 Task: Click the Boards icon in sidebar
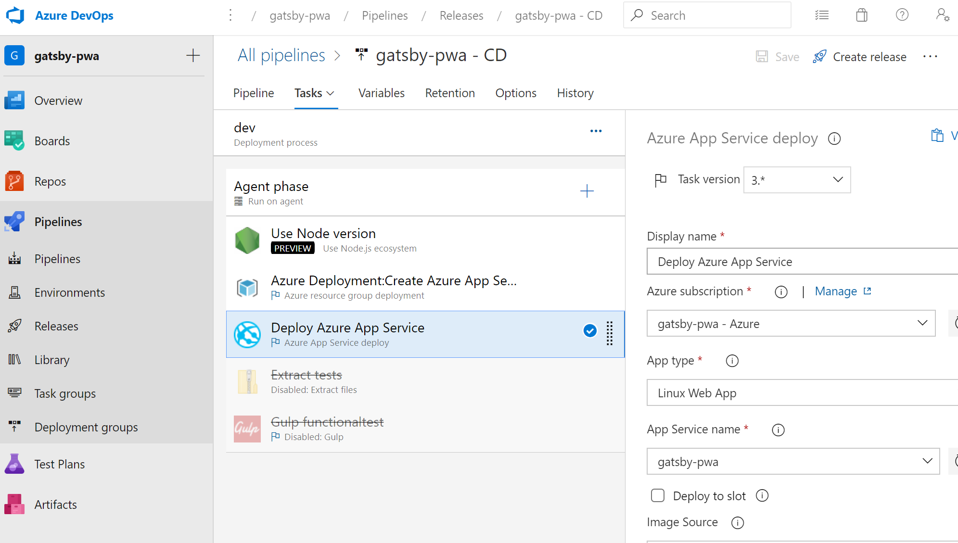[14, 140]
